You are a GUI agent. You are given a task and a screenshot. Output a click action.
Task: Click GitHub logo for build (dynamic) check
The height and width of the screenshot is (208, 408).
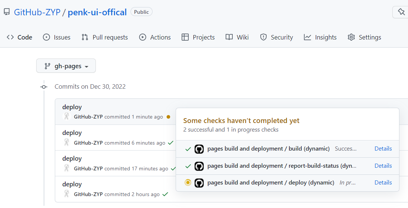199,149
